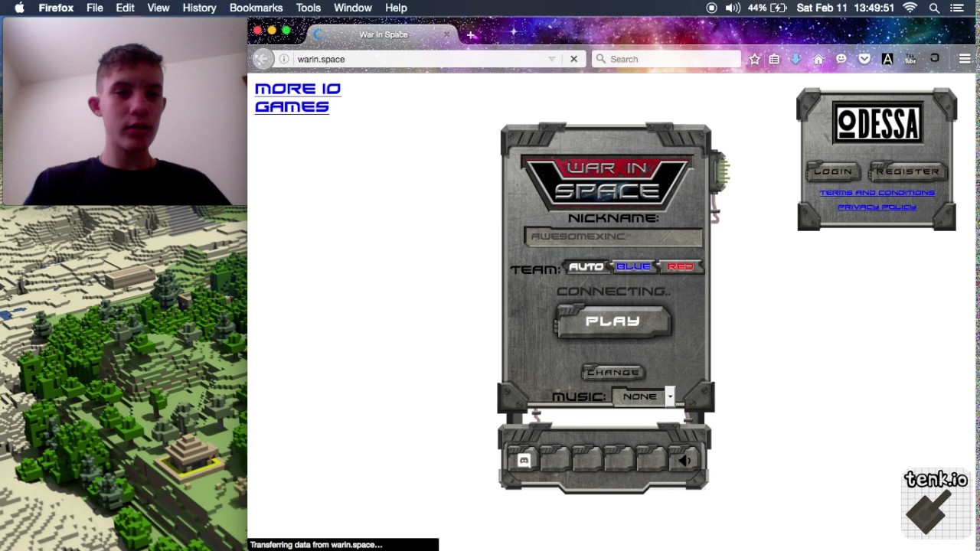
Task: Open the File menu
Action: tap(95, 8)
